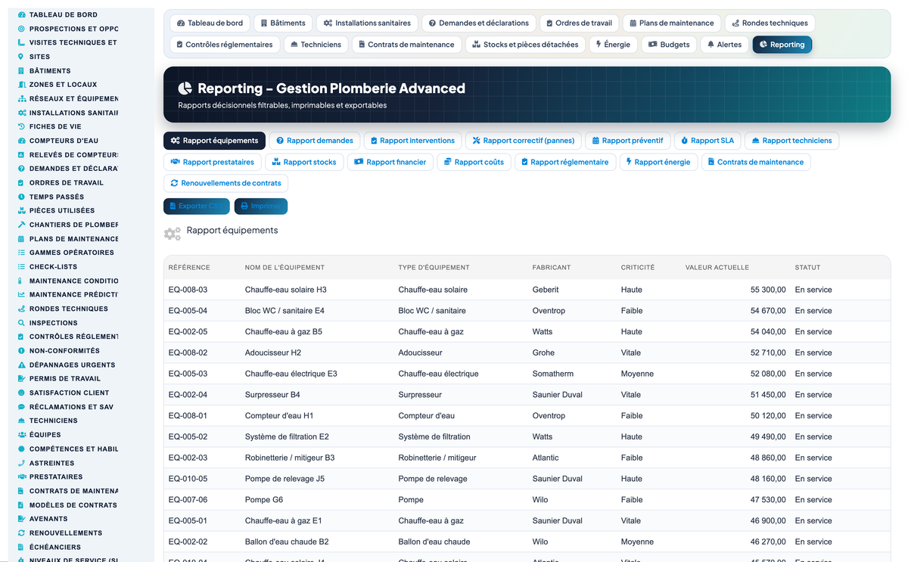Click the Check-lists sidebar icon

21,266
